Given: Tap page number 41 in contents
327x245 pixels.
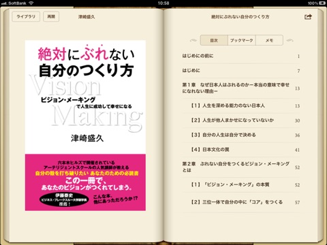Looking at the screenshot, I should point(297,150).
